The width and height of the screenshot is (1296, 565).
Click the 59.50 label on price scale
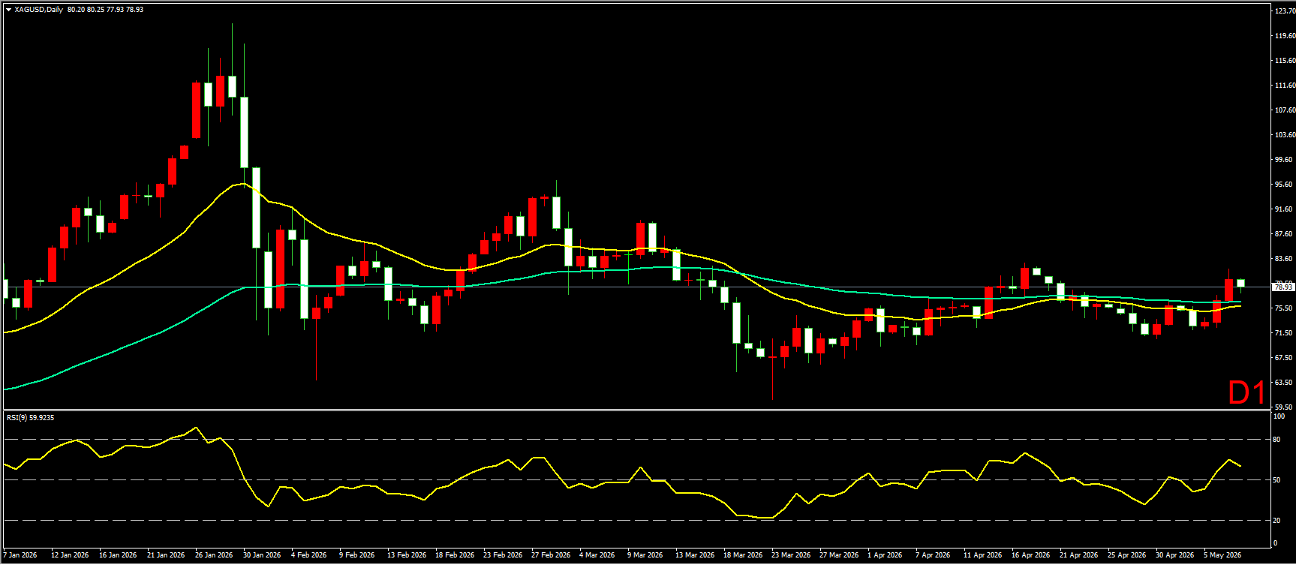(1285, 407)
